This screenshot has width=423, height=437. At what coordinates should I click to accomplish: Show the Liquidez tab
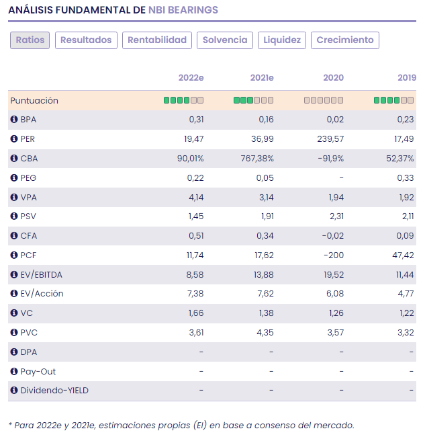(x=282, y=40)
